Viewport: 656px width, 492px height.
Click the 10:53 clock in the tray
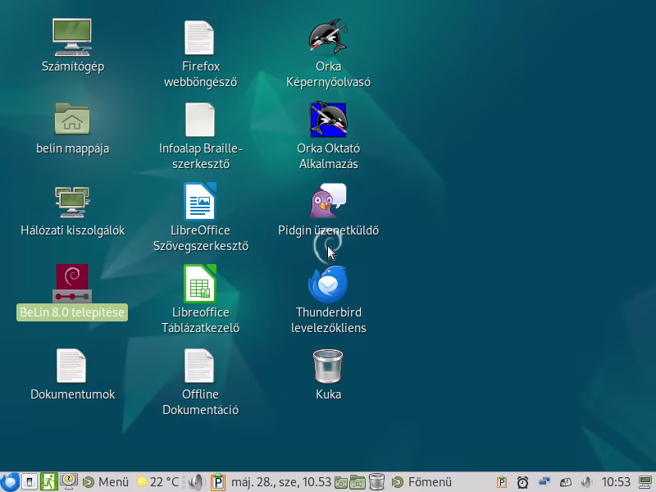point(616,482)
